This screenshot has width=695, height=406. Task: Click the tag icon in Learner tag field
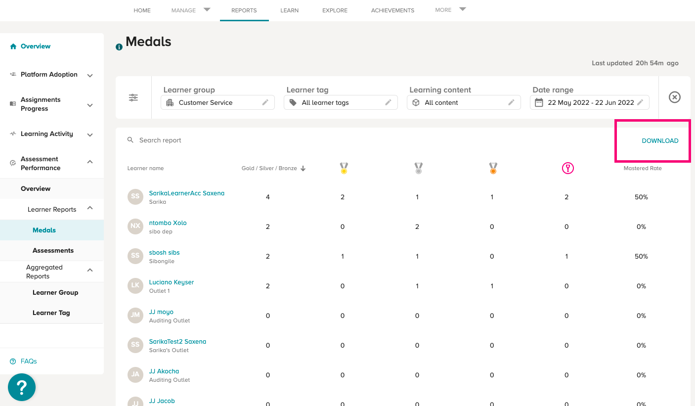tap(293, 102)
